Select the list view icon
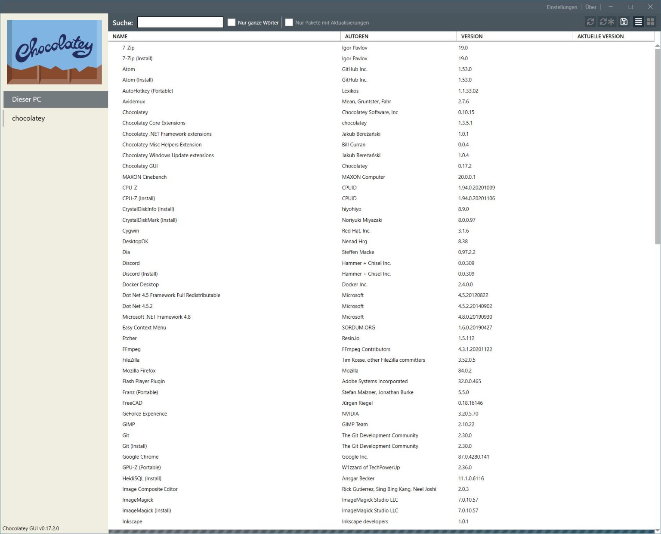Screen dimensions: 661x534 point(638,22)
